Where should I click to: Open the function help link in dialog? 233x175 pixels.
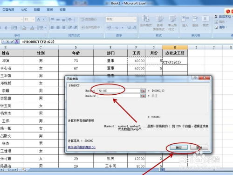pos(82,147)
